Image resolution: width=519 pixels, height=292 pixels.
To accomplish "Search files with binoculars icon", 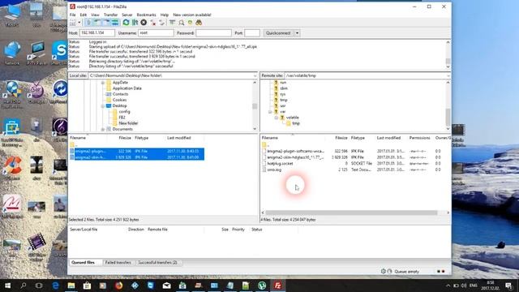I will [x=199, y=23].
